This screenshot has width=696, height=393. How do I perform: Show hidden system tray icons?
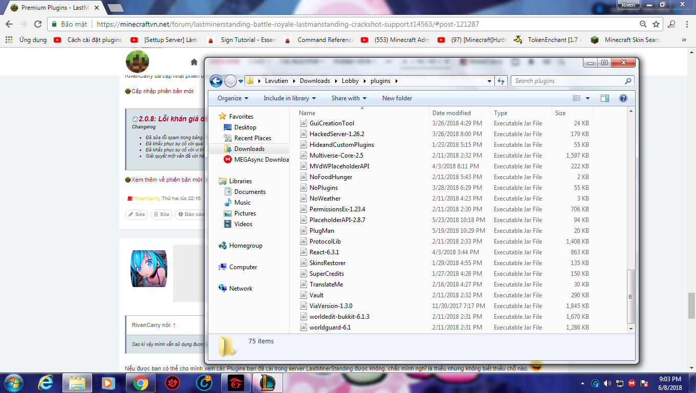pyautogui.click(x=583, y=383)
